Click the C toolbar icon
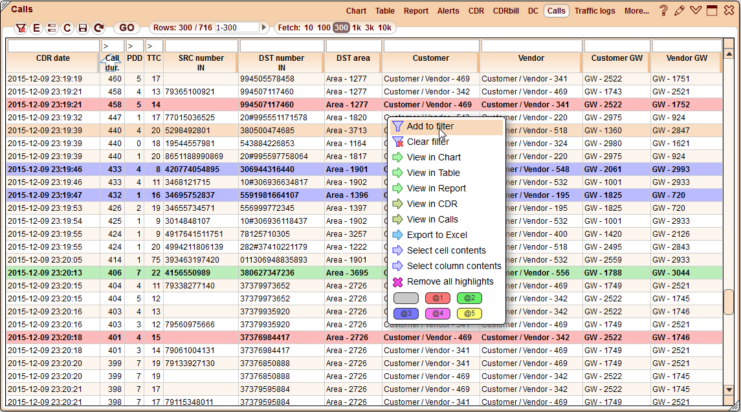Image resolution: width=741 pixels, height=412 pixels. pyautogui.click(x=66, y=28)
